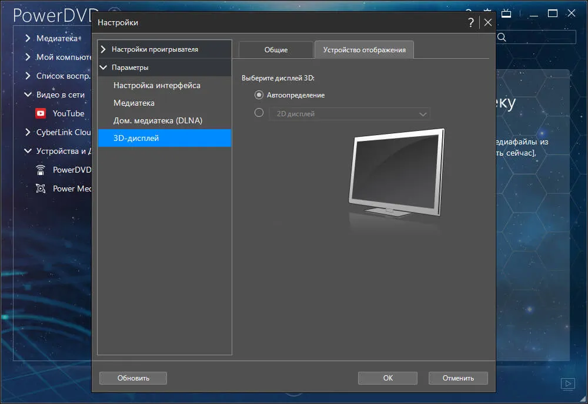
Task: Switch to the Общие tab
Action: point(276,49)
